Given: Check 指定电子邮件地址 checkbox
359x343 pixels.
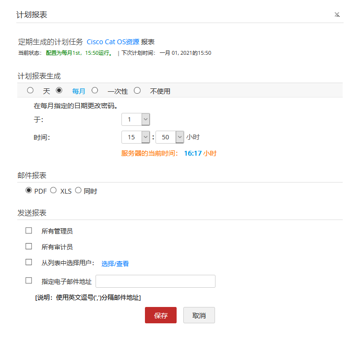Looking at the screenshot, I should pyautogui.click(x=29, y=281).
